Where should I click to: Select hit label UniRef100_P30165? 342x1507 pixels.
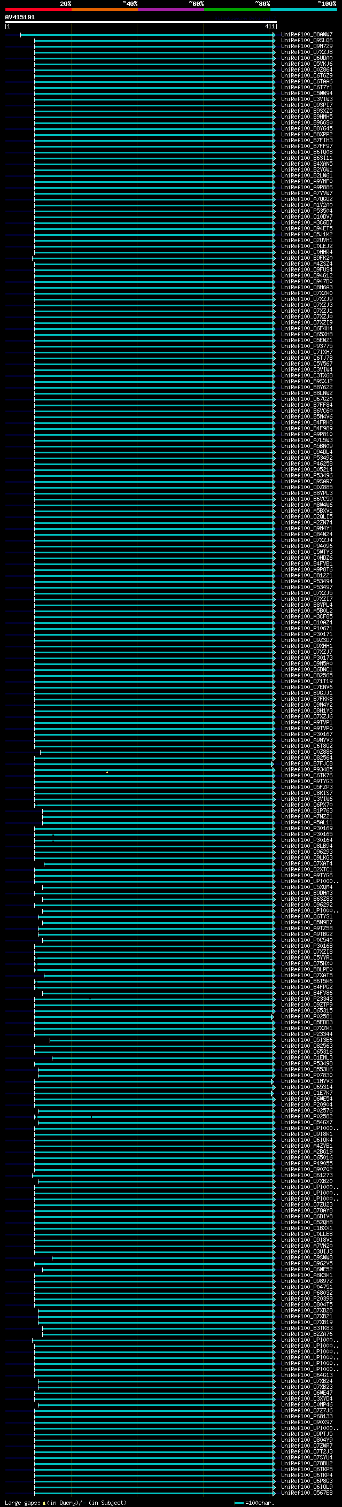point(307,834)
